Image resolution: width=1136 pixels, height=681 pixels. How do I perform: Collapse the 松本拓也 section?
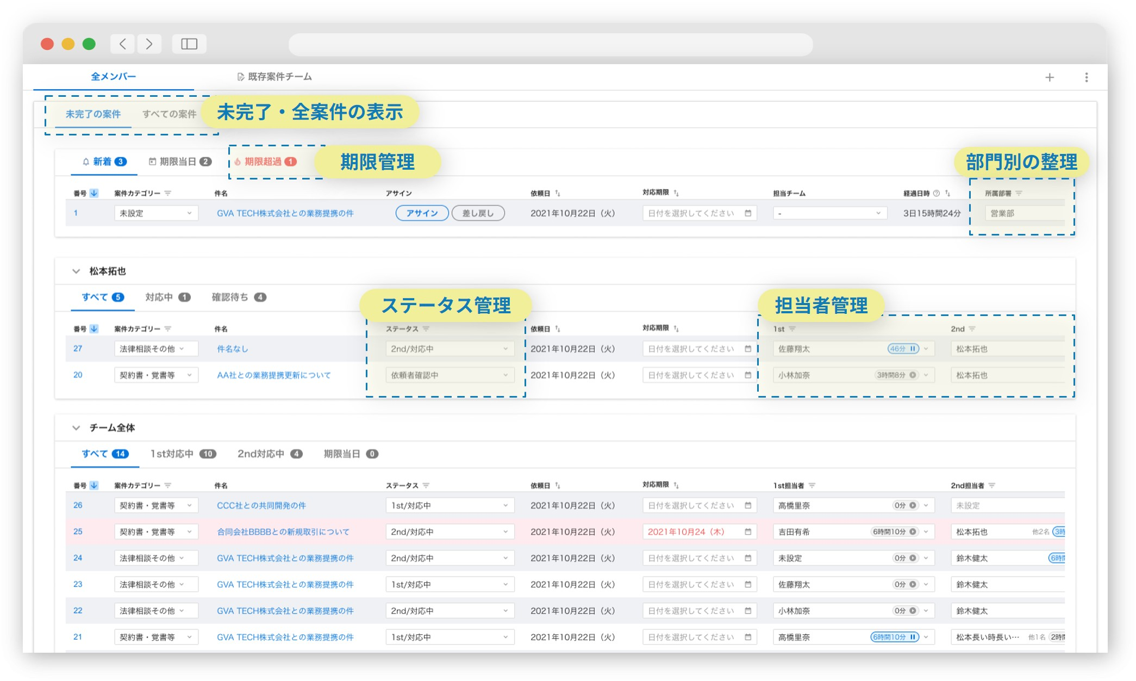pos(76,271)
